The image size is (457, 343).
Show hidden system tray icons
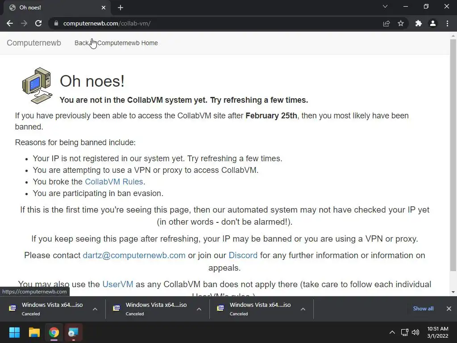point(392,332)
